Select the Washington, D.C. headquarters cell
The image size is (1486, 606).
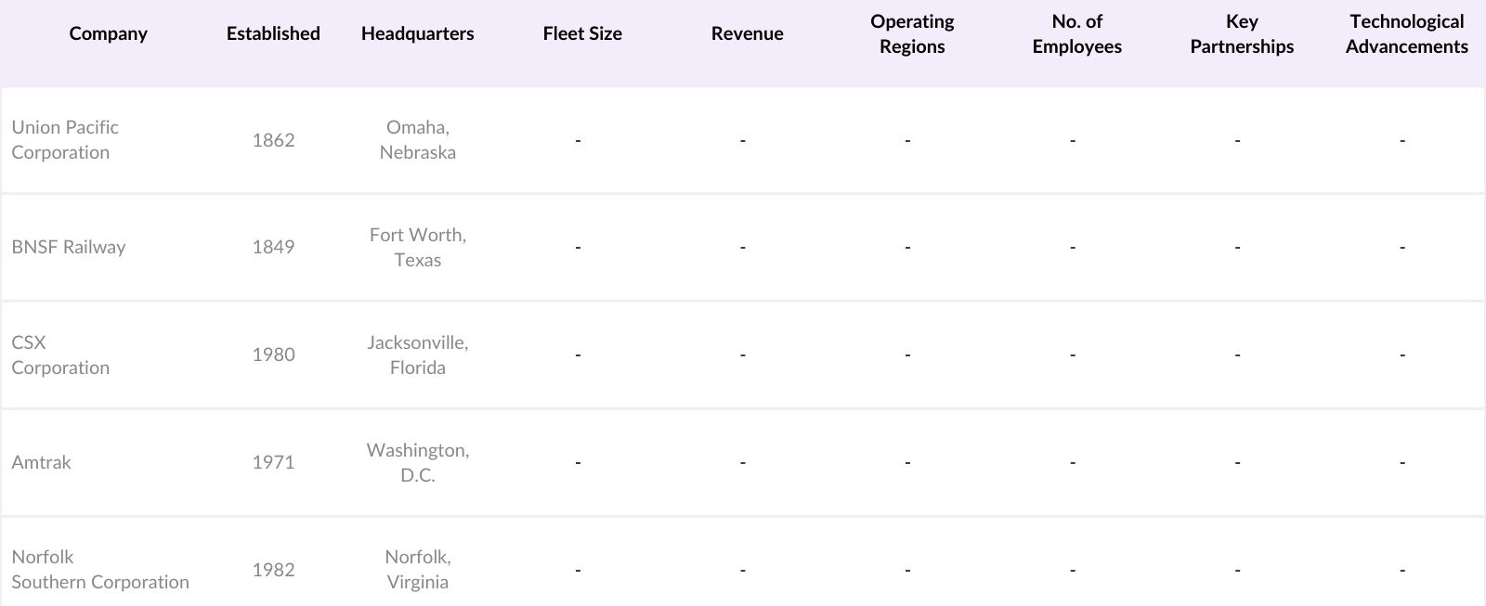pos(417,462)
